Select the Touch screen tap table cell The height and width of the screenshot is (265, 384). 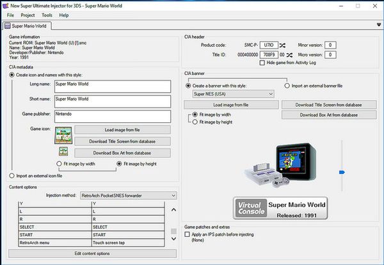128,243
